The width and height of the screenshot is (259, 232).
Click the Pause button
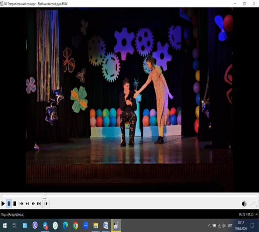9,204
